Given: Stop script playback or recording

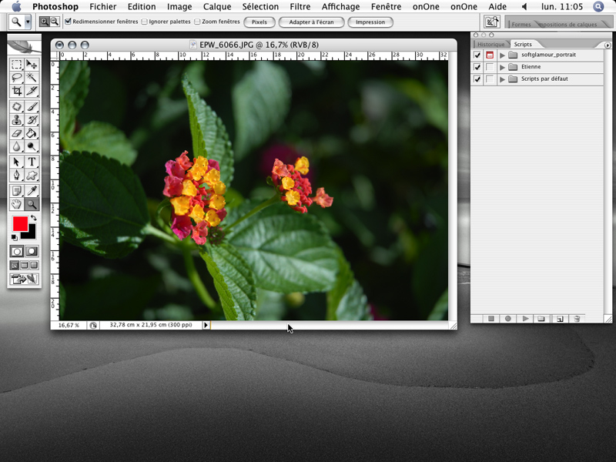Looking at the screenshot, I should [x=491, y=319].
